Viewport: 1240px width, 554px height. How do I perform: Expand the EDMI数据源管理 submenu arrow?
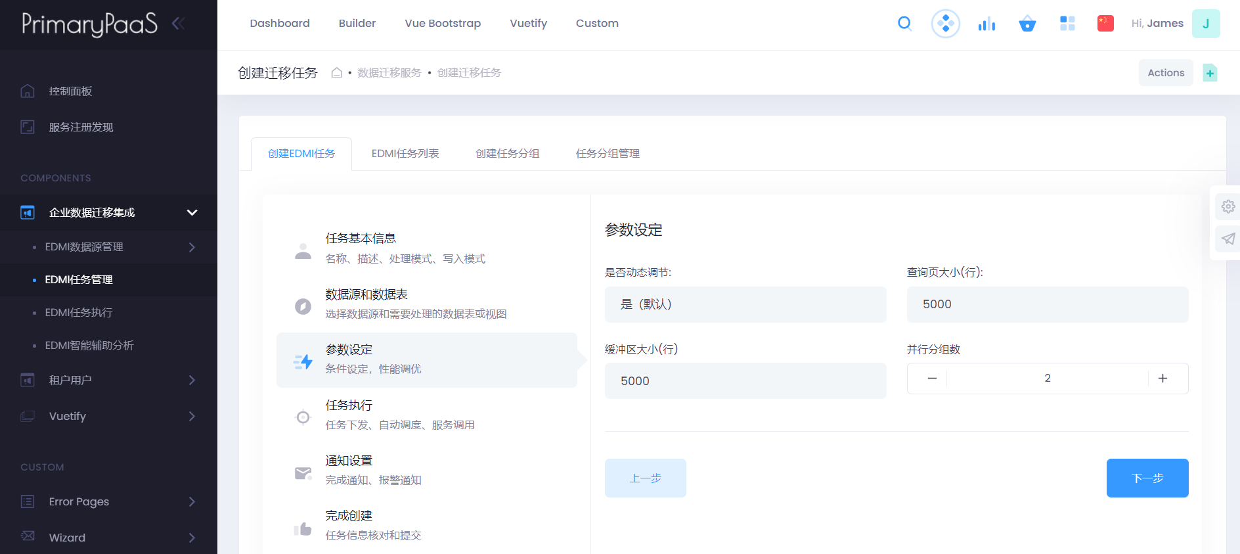pyautogui.click(x=192, y=247)
